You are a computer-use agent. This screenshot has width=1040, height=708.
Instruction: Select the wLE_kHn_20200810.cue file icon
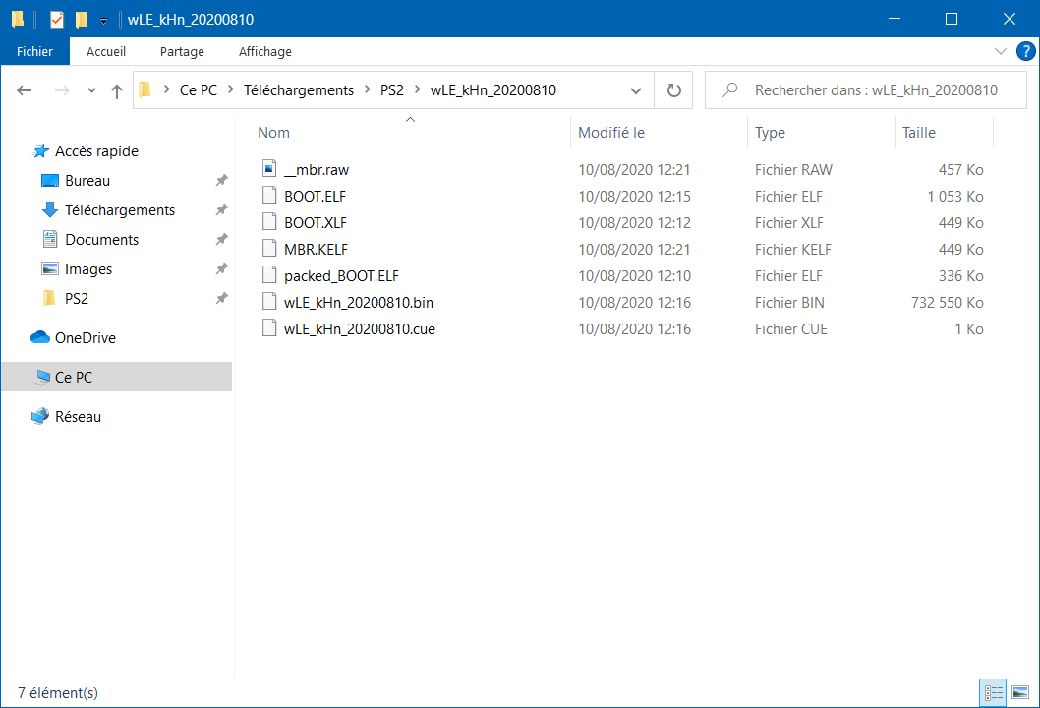click(x=269, y=328)
